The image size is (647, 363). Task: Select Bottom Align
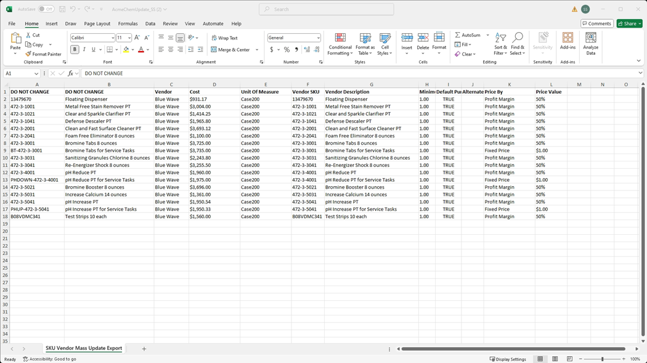[x=180, y=38]
